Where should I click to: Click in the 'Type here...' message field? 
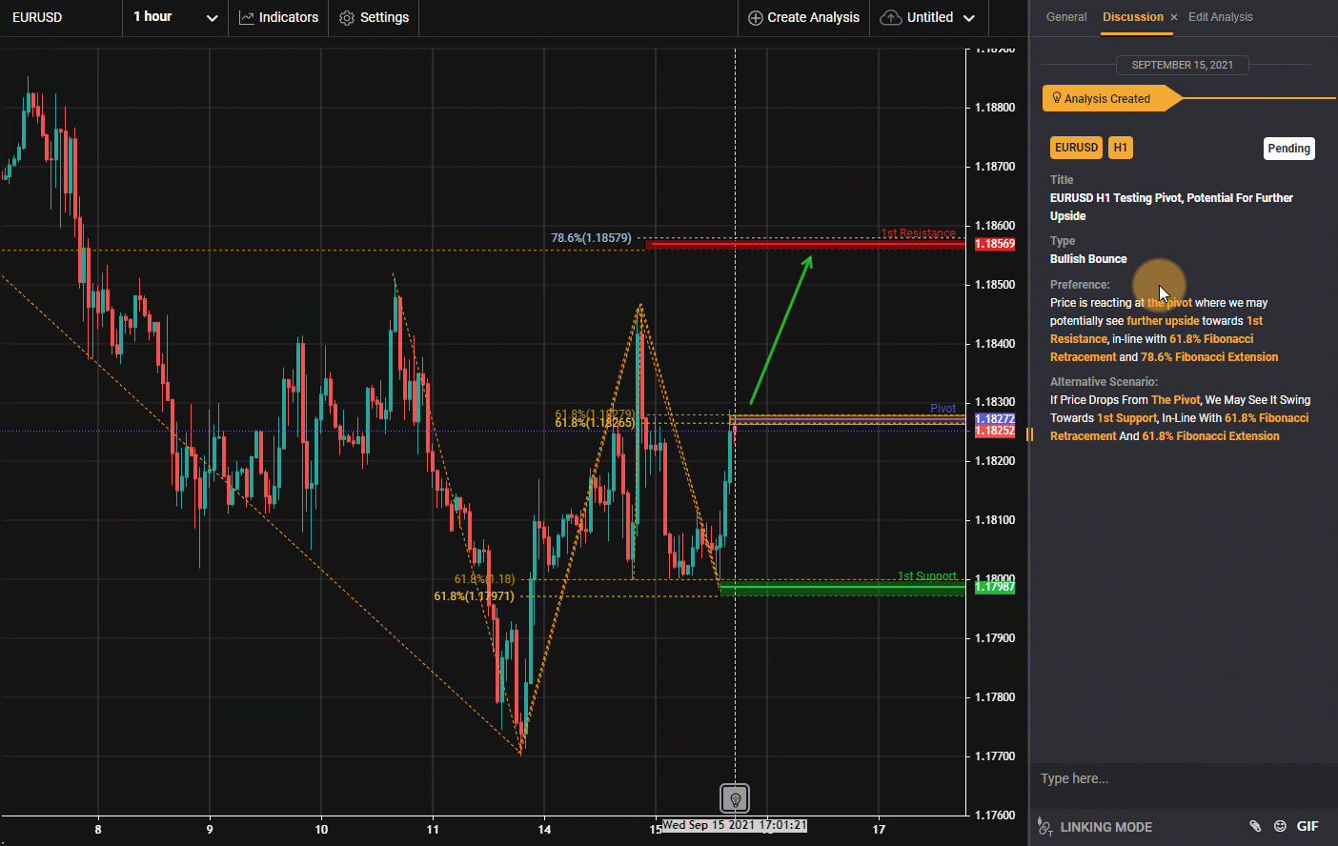[x=1184, y=778]
